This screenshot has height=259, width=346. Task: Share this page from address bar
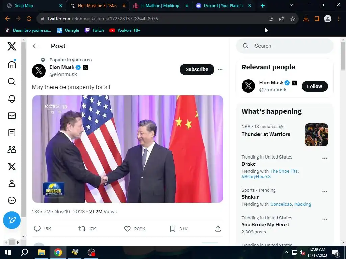pos(281,19)
